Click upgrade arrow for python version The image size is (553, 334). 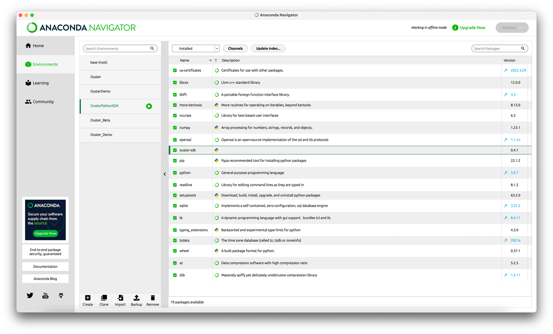pyautogui.click(x=505, y=173)
